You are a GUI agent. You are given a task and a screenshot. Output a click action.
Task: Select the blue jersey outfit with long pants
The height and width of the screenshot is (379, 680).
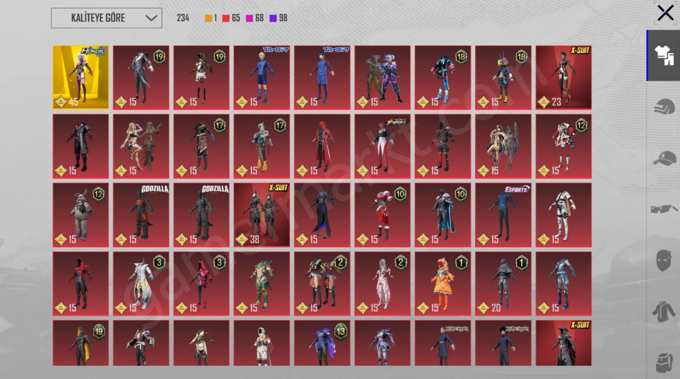(x=322, y=77)
